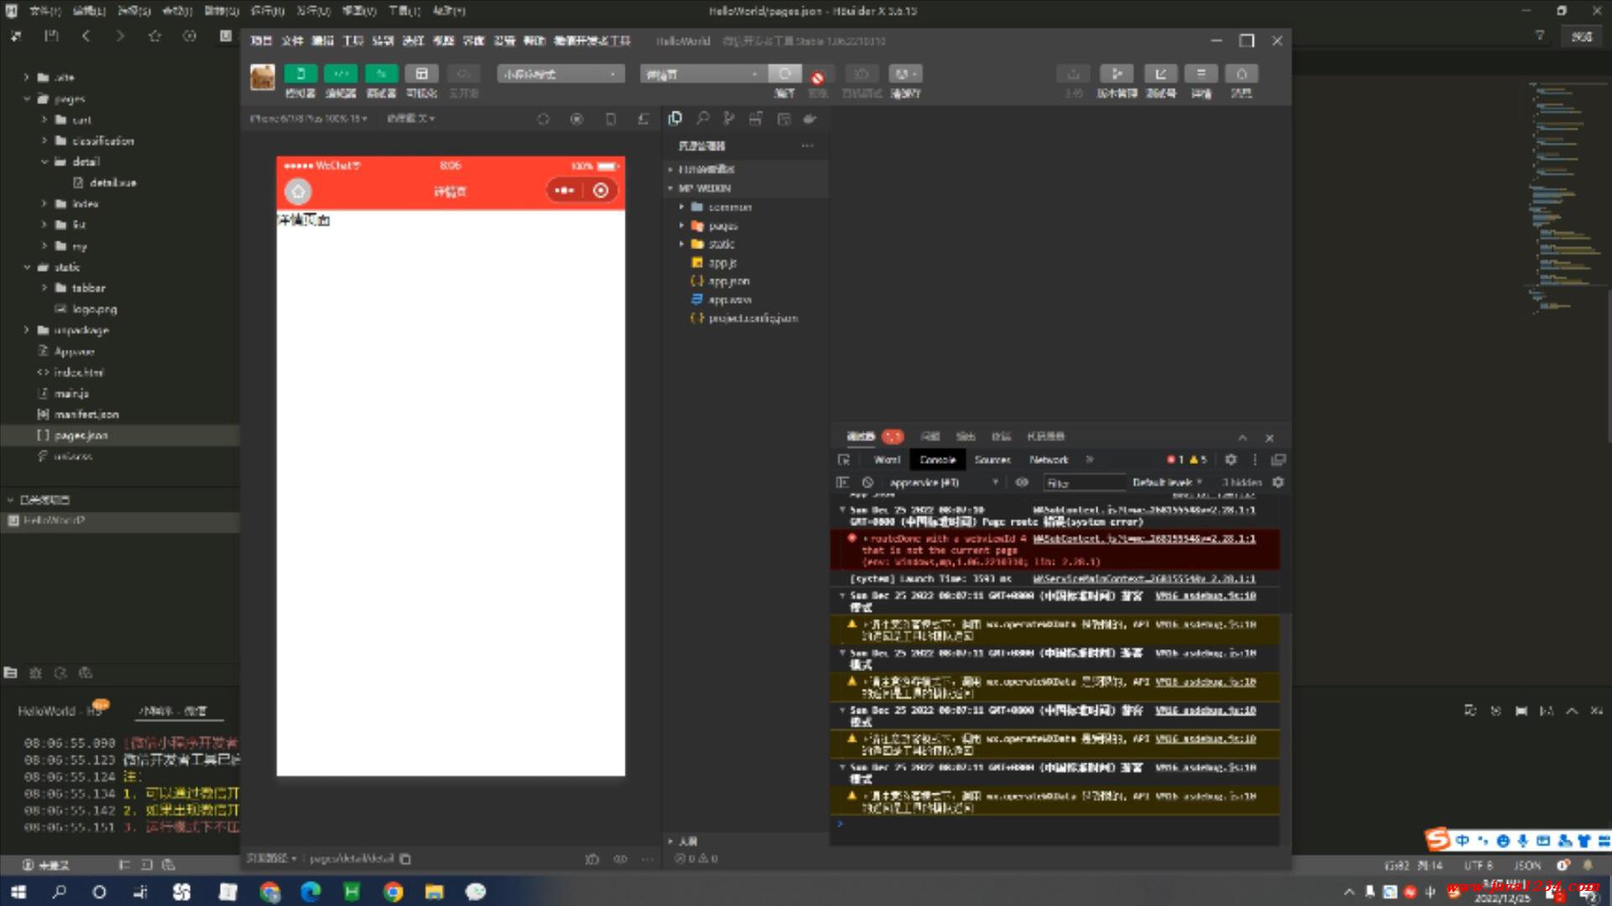Switch to the Wxml tab
This screenshot has height=906, width=1612.
point(887,460)
